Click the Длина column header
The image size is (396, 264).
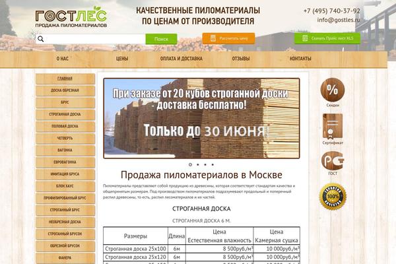176,236
